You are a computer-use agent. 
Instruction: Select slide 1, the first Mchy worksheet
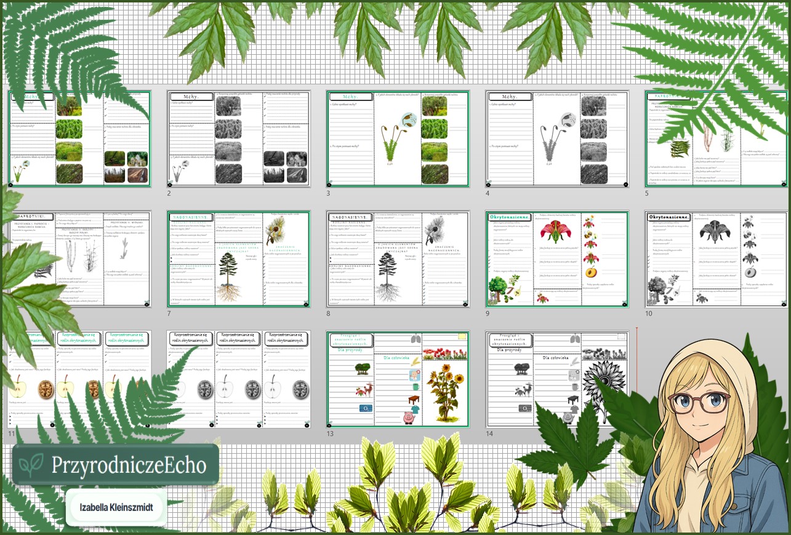coord(79,139)
